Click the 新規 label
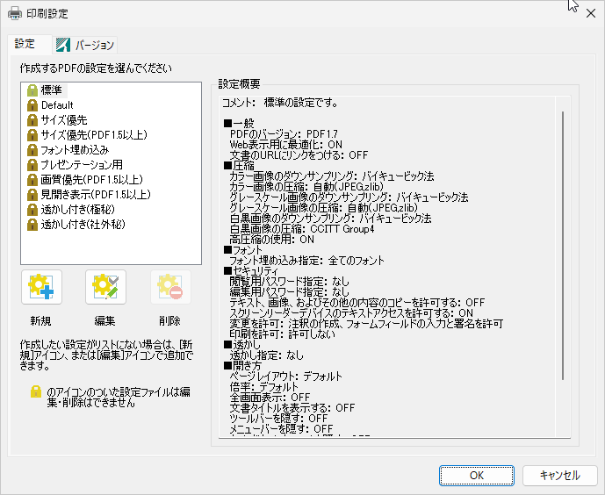The height and width of the screenshot is (495, 605). point(41,320)
